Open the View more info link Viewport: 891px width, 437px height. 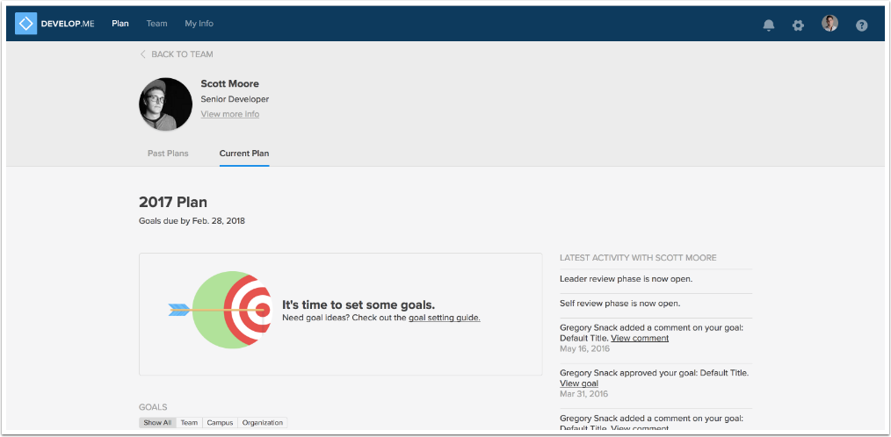click(230, 114)
